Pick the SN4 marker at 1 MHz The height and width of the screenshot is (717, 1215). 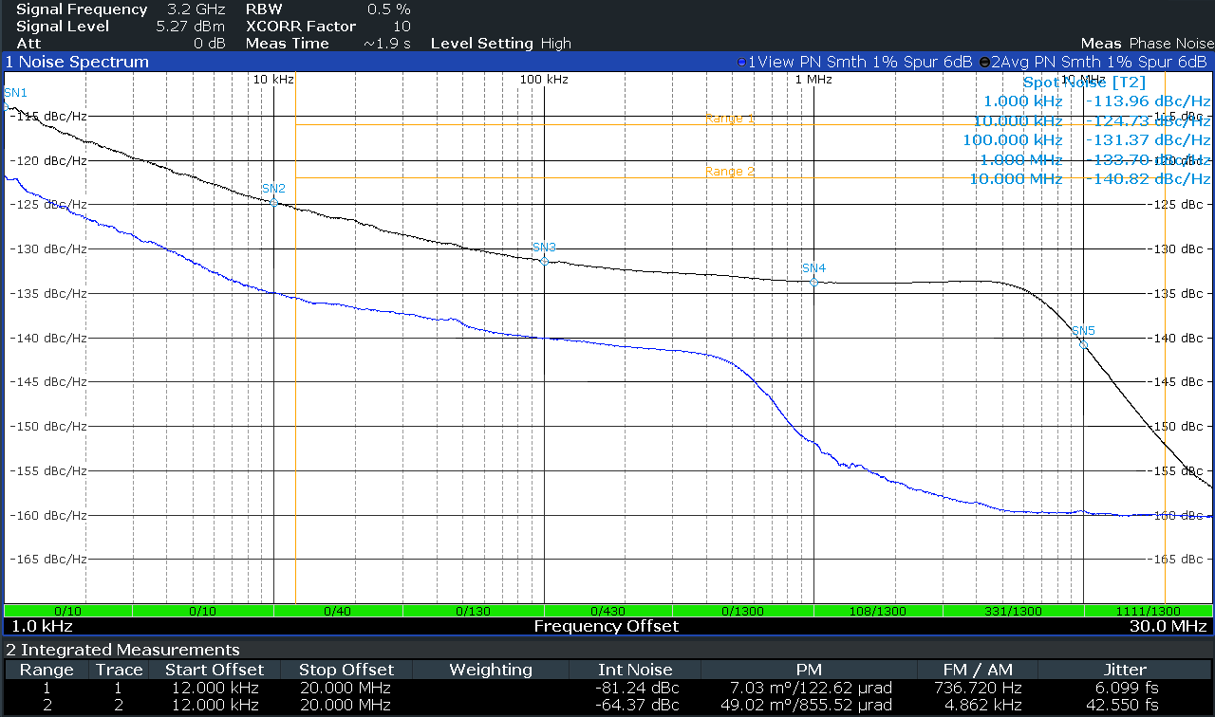[x=813, y=282]
